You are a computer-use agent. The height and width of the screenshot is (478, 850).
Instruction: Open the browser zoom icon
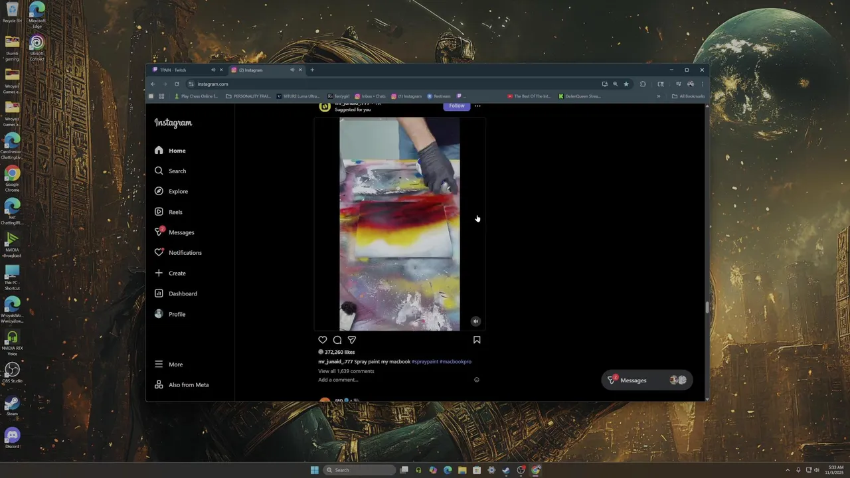[x=616, y=84]
